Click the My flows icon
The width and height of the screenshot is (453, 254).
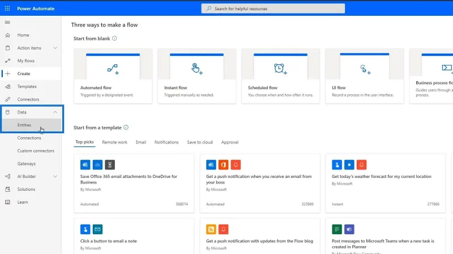(8, 61)
